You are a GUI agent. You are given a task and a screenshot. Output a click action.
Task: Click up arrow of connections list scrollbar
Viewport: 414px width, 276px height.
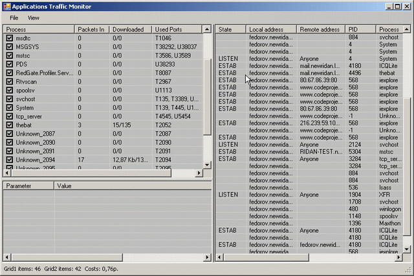(x=407, y=29)
